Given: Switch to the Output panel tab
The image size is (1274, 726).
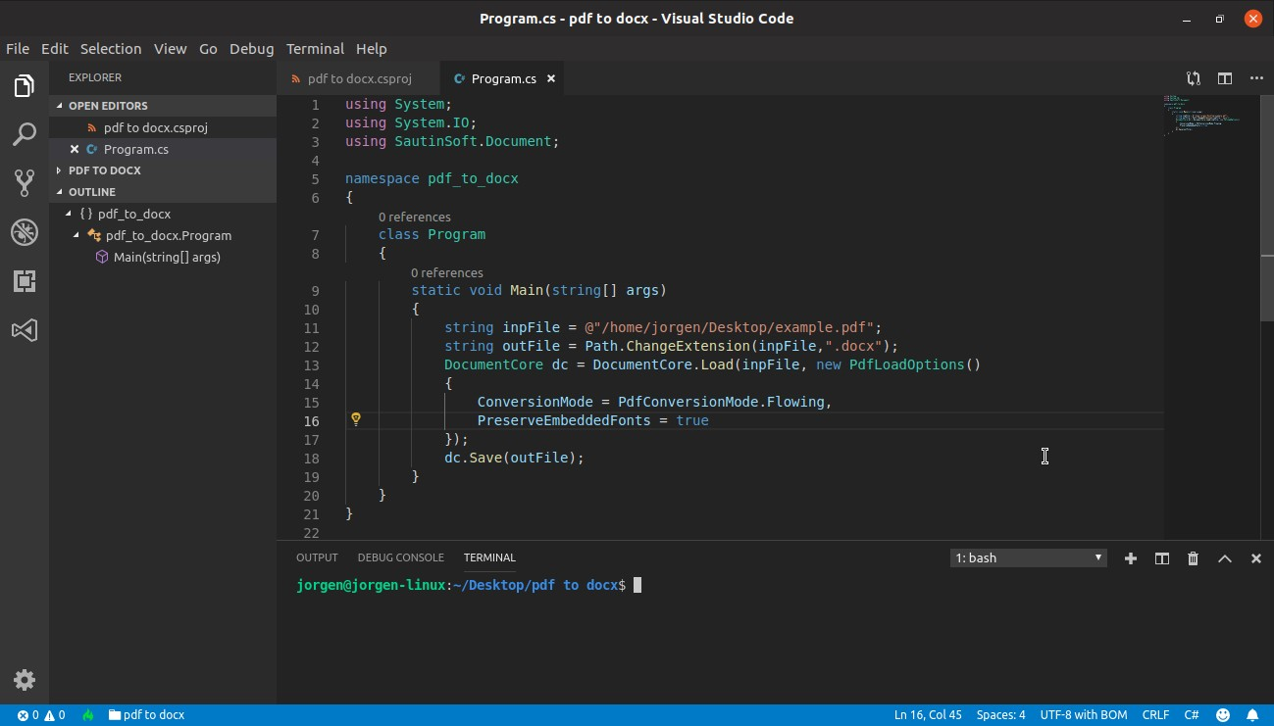Looking at the screenshot, I should click(317, 557).
